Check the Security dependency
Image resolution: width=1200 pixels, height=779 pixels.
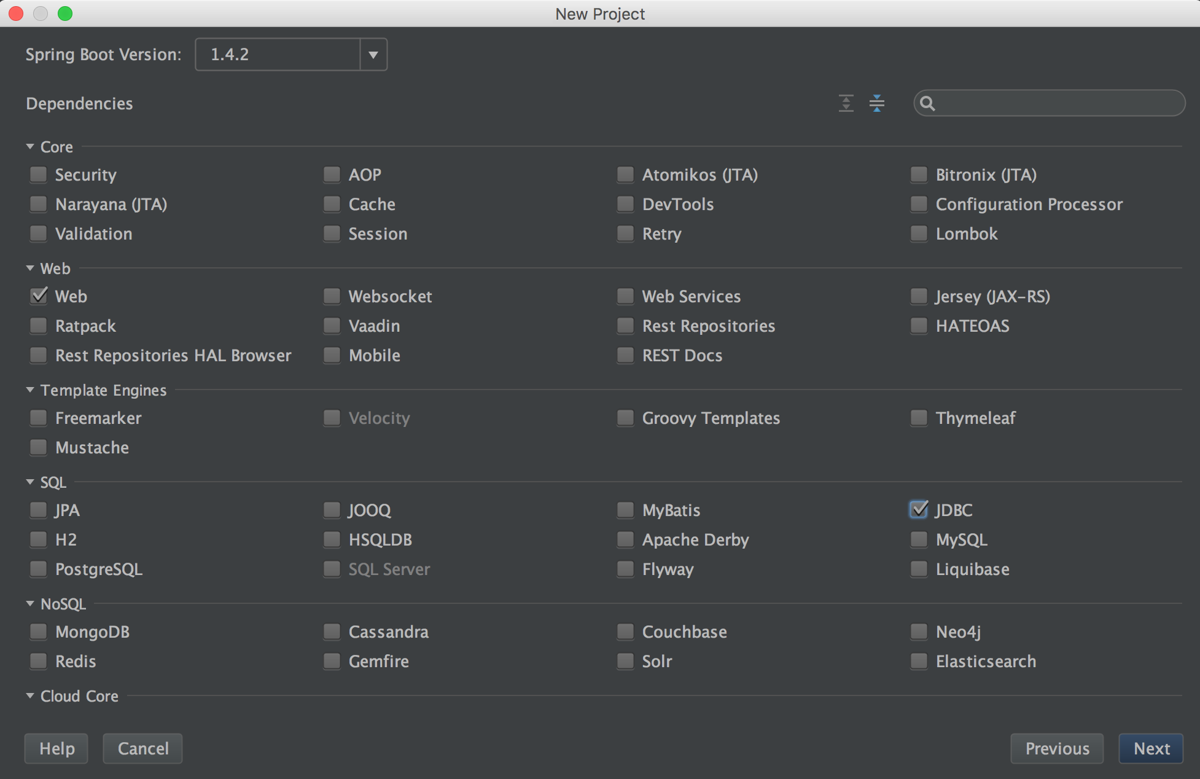39,174
